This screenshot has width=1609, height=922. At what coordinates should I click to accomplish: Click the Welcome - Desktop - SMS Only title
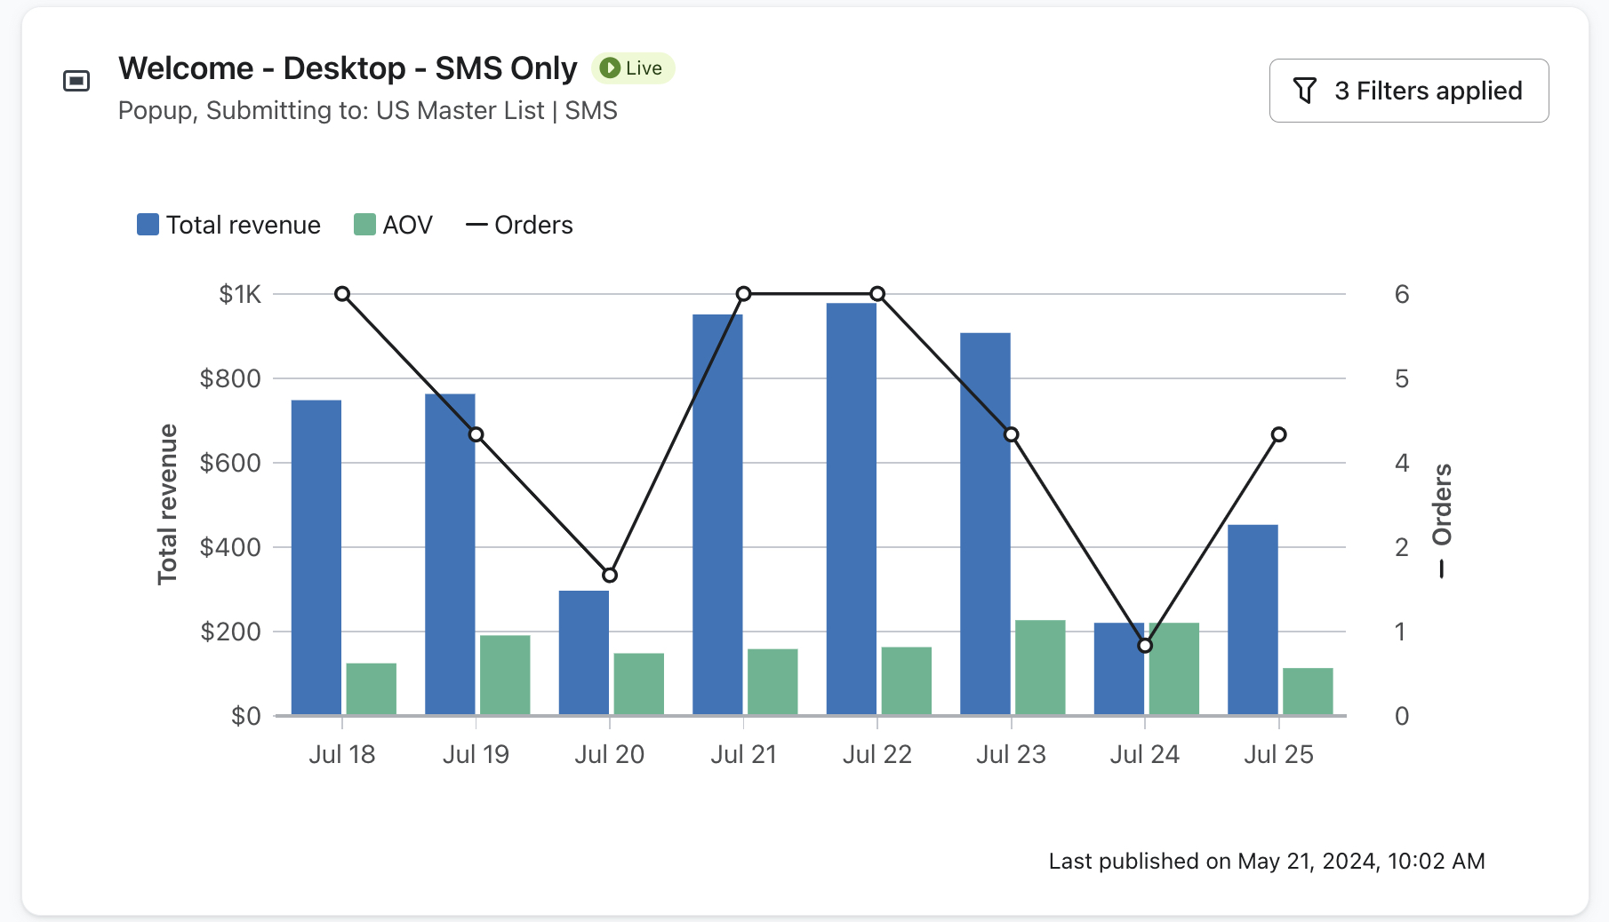(x=348, y=68)
